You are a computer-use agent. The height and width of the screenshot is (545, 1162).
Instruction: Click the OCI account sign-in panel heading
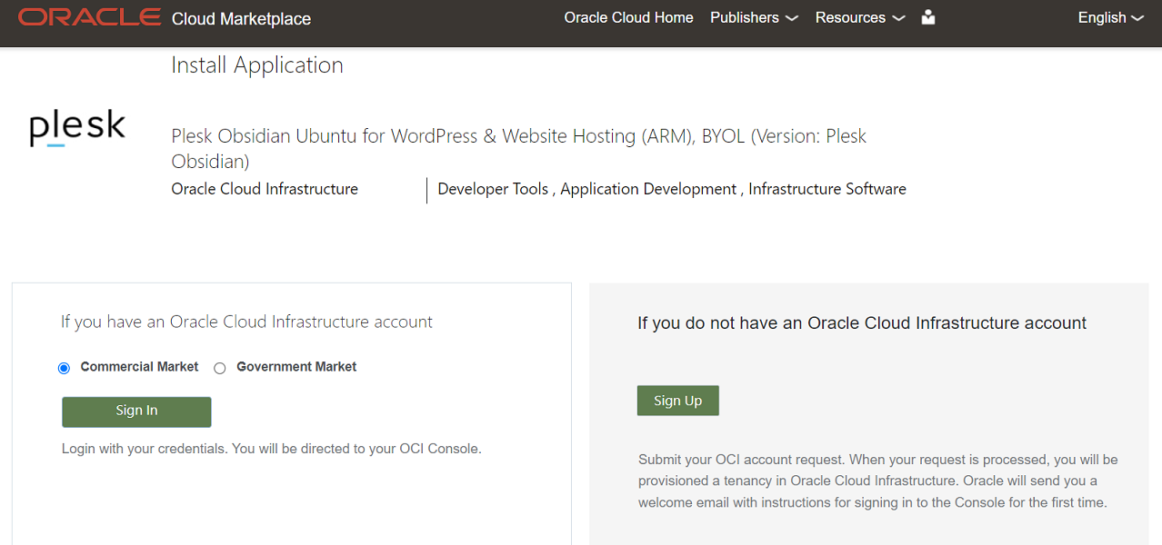(x=245, y=322)
